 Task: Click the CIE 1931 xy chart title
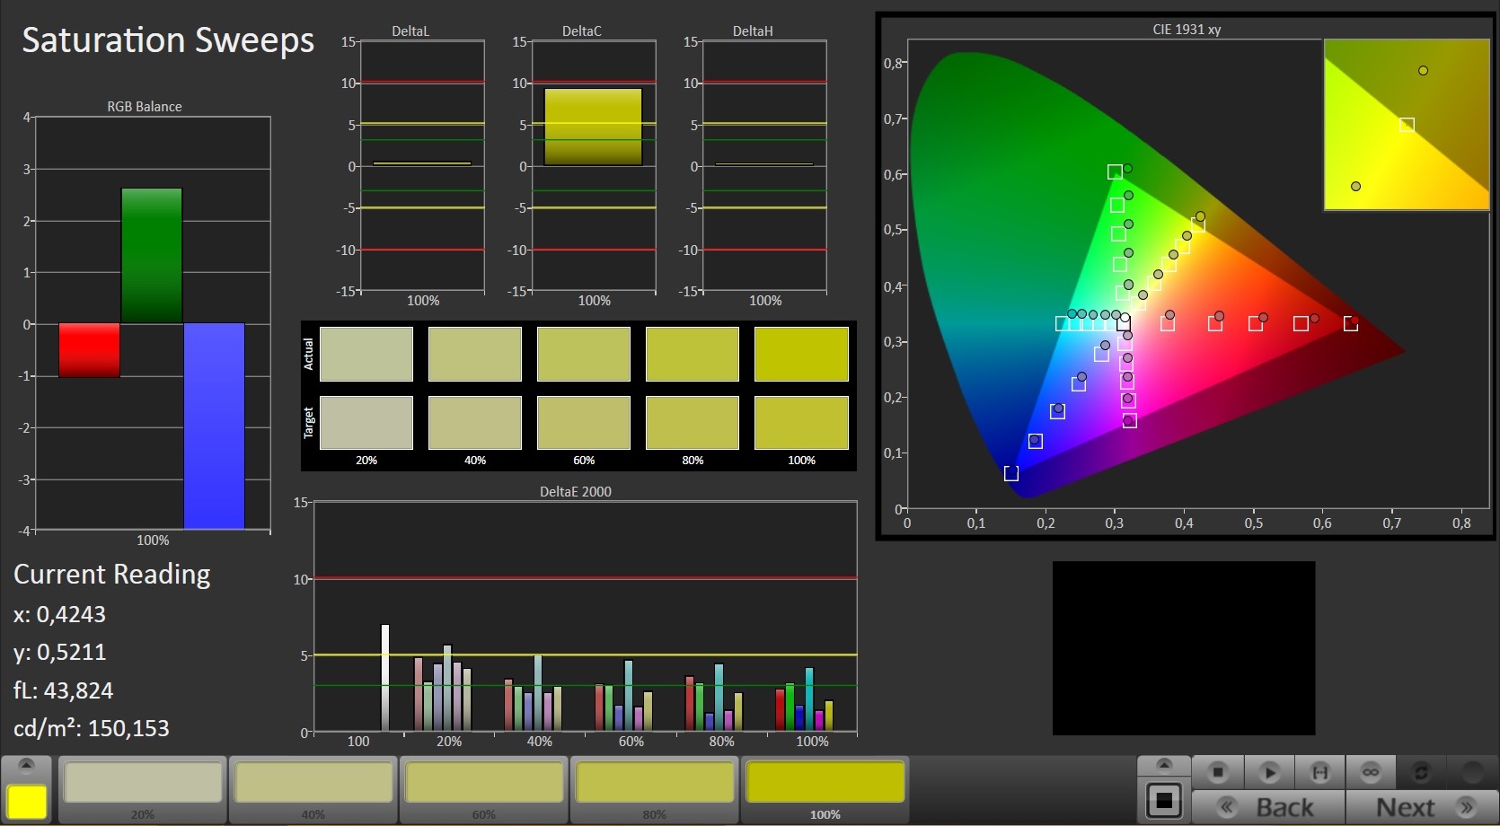pyautogui.click(x=1187, y=30)
